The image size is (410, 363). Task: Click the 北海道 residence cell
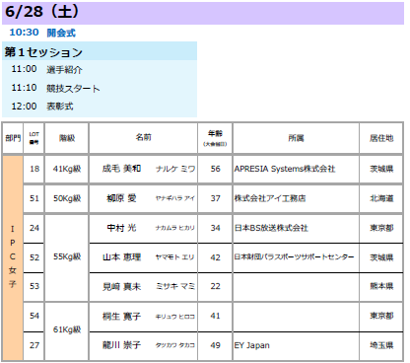(381, 198)
